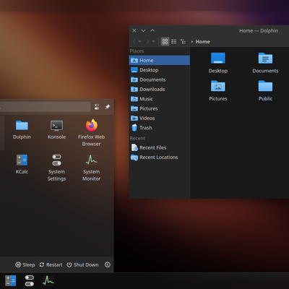Image resolution: width=289 pixels, height=289 pixels.
Task: Open back history dropdown in Dolphin
Action: (139, 42)
